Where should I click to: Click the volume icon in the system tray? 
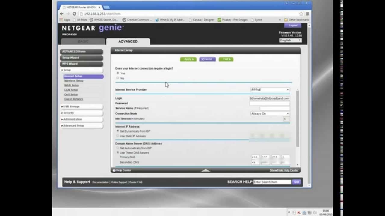click(x=315, y=213)
